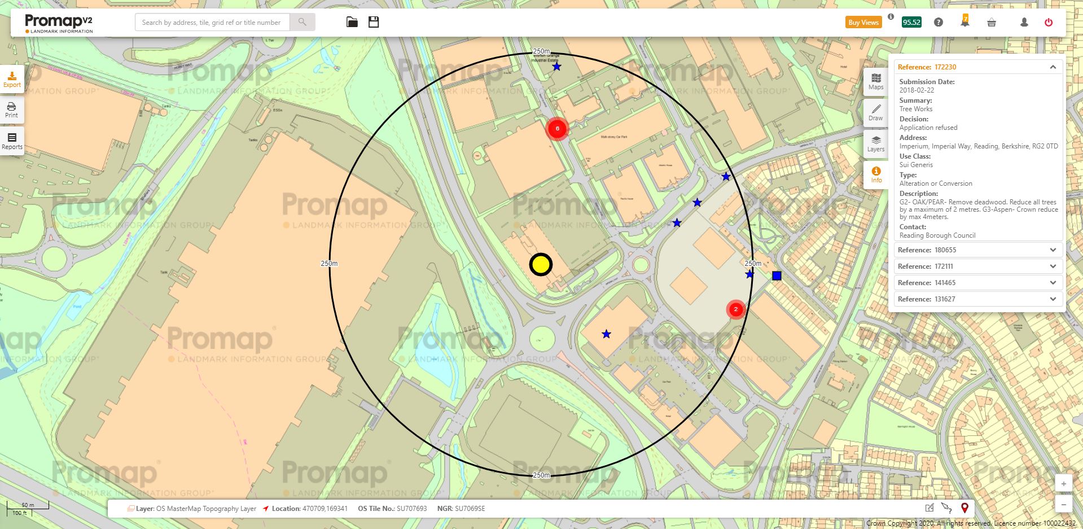This screenshot has height=529, width=1083.
Task: Click 'Reading Borough Council' contact text
Action: click(x=937, y=235)
